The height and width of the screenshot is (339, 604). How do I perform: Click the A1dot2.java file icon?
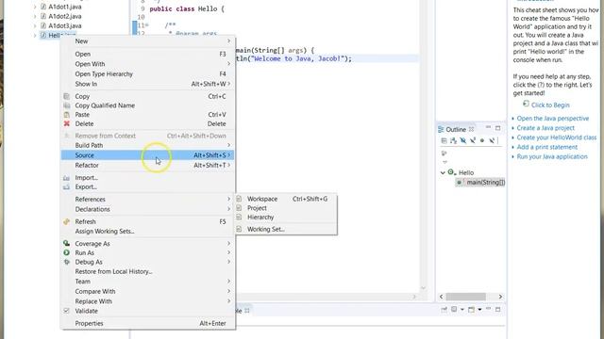pos(43,16)
